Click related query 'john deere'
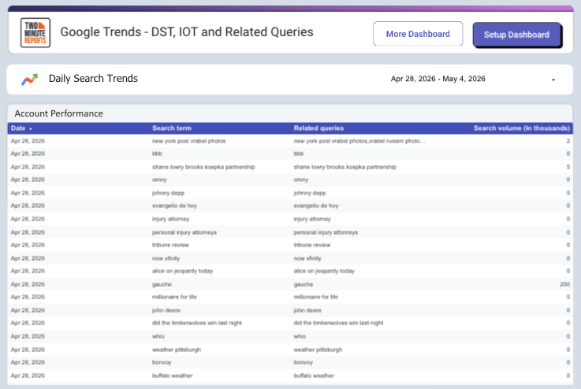This screenshot has width=581, height=389. (307, 309)
